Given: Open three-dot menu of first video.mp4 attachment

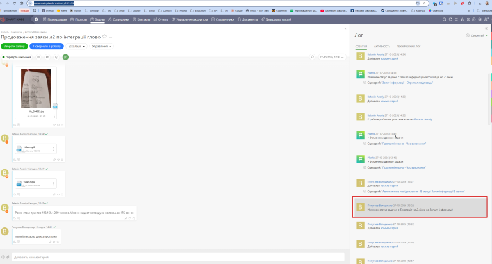Looking at the screenshot, I should [53, 149].
